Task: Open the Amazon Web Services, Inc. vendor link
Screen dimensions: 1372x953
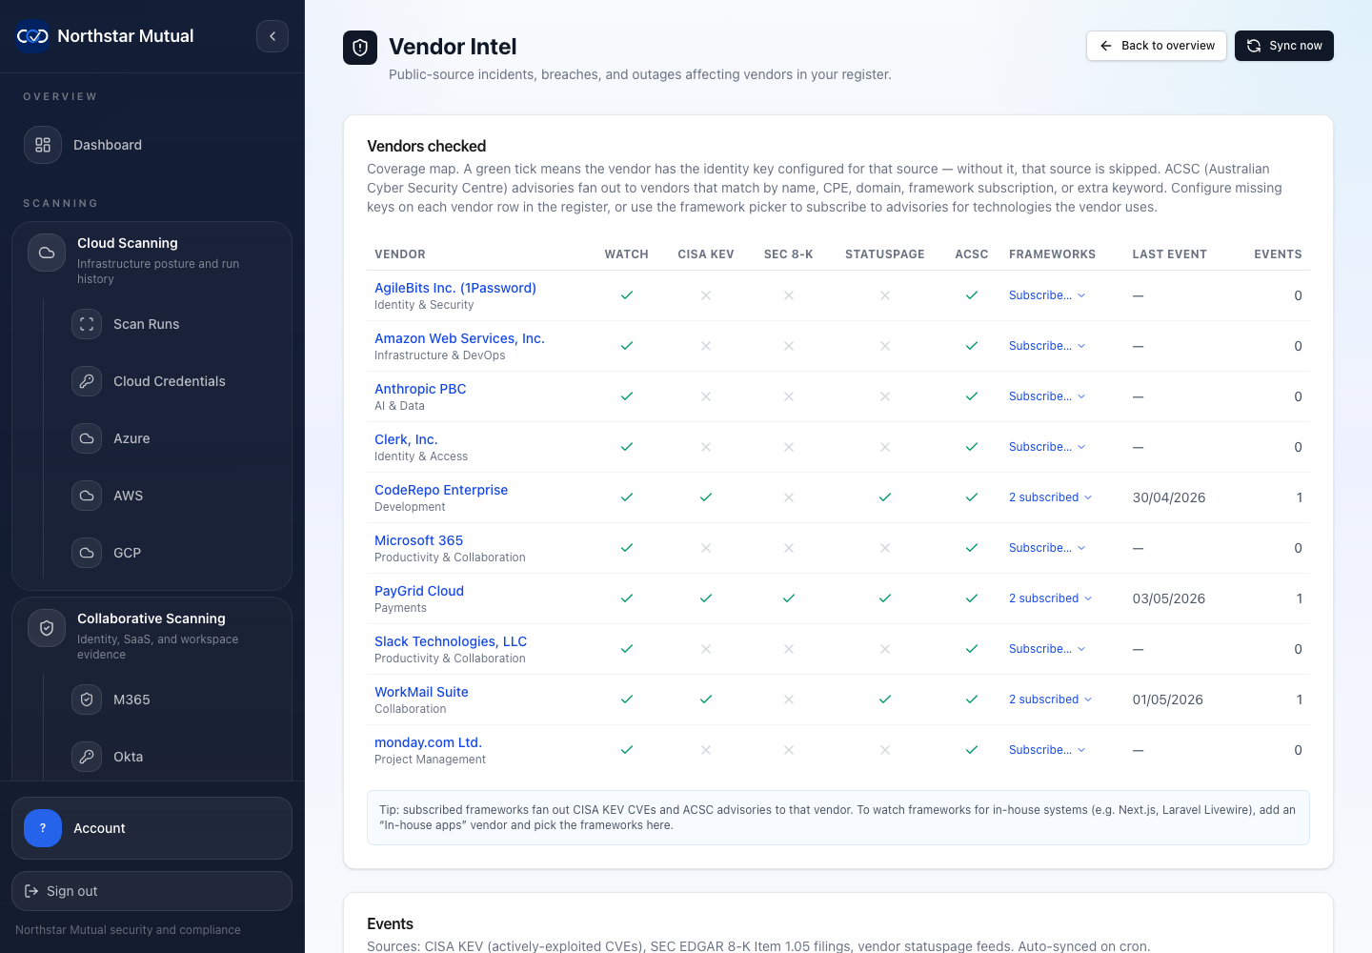Action: tap(459, 338)
